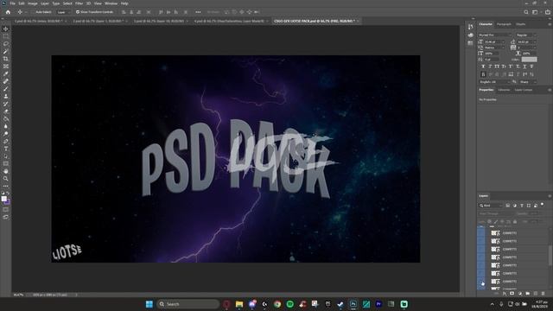
Task: Open the English: UK language dropdown
Action: point(494,82)
